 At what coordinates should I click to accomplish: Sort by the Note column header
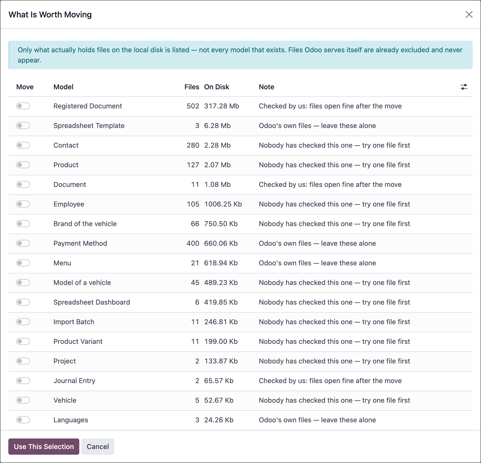[x=266, y=87]
